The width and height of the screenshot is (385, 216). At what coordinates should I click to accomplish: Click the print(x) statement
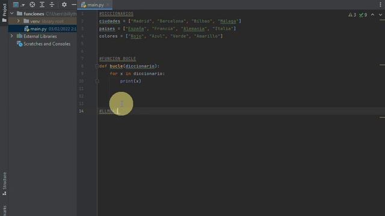click(131, 81)
